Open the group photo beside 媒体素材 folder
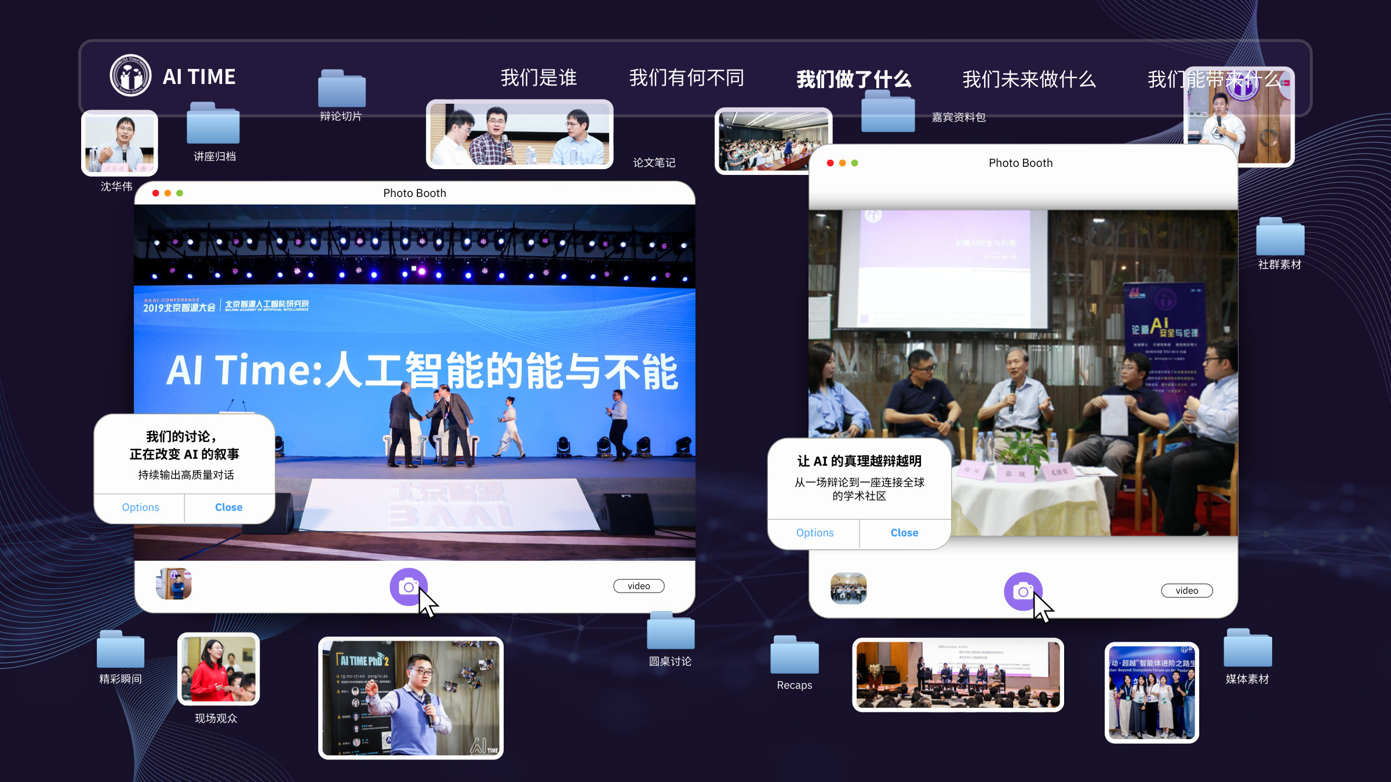The image size is (1391, 782). (x=1152, y=693)
